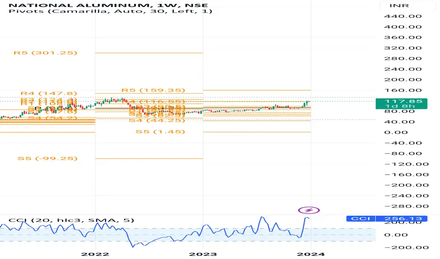The height and width of the screenshot is (259, 440).
Task: Select the R4 (147.8) pivot label
Action: [49, 93]
